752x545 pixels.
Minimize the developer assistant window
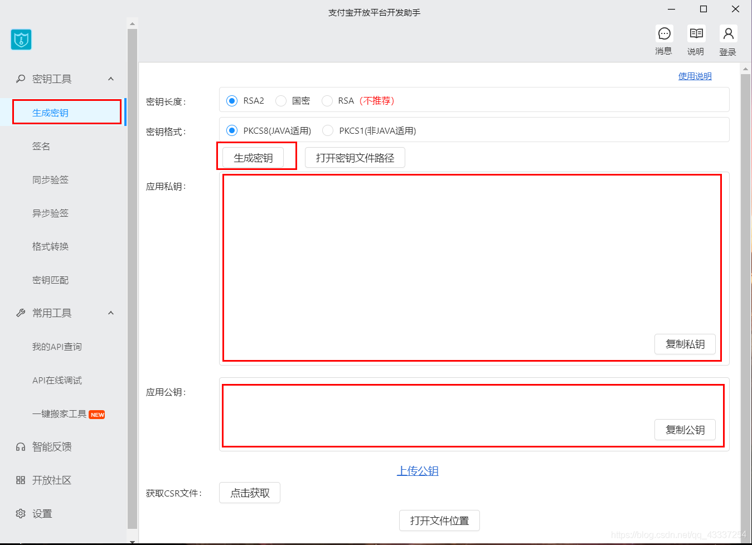click(x=671, y=9)
